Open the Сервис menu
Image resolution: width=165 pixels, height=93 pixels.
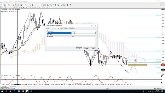point(22,3)
